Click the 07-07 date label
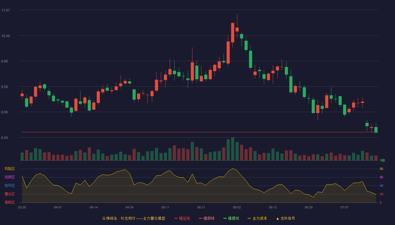 tap(344, 207)
